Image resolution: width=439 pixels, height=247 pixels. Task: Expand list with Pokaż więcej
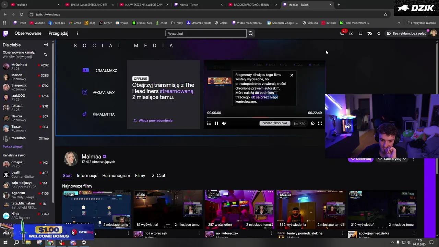13,146
